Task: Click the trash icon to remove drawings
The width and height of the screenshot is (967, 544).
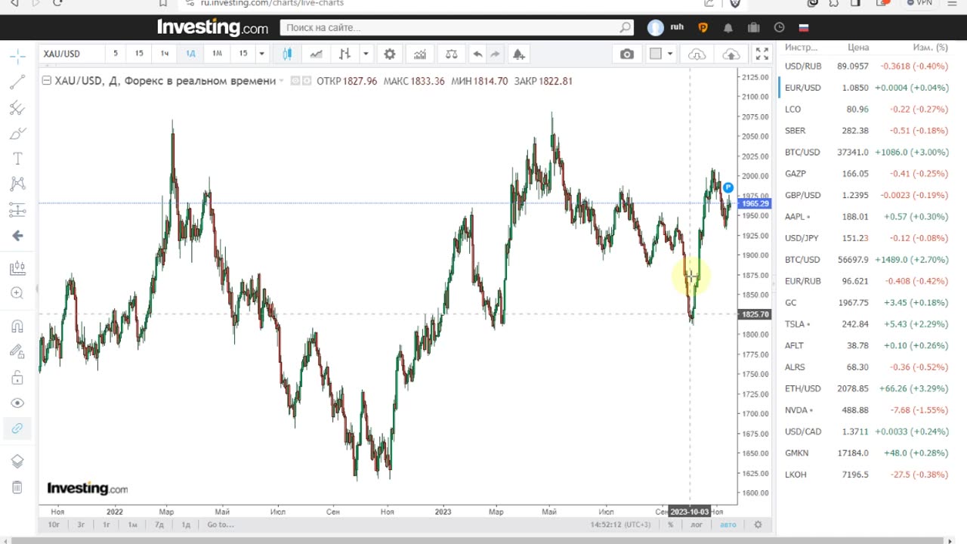Action: [17, 487]
